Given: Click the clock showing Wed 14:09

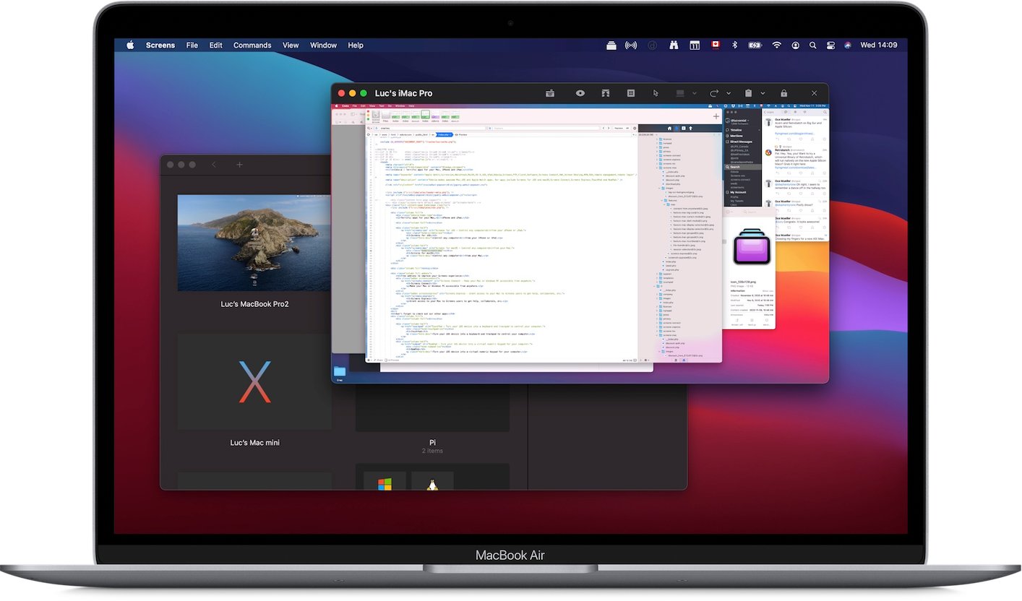Looking at the screenshot, I should (x=879, y=45).
